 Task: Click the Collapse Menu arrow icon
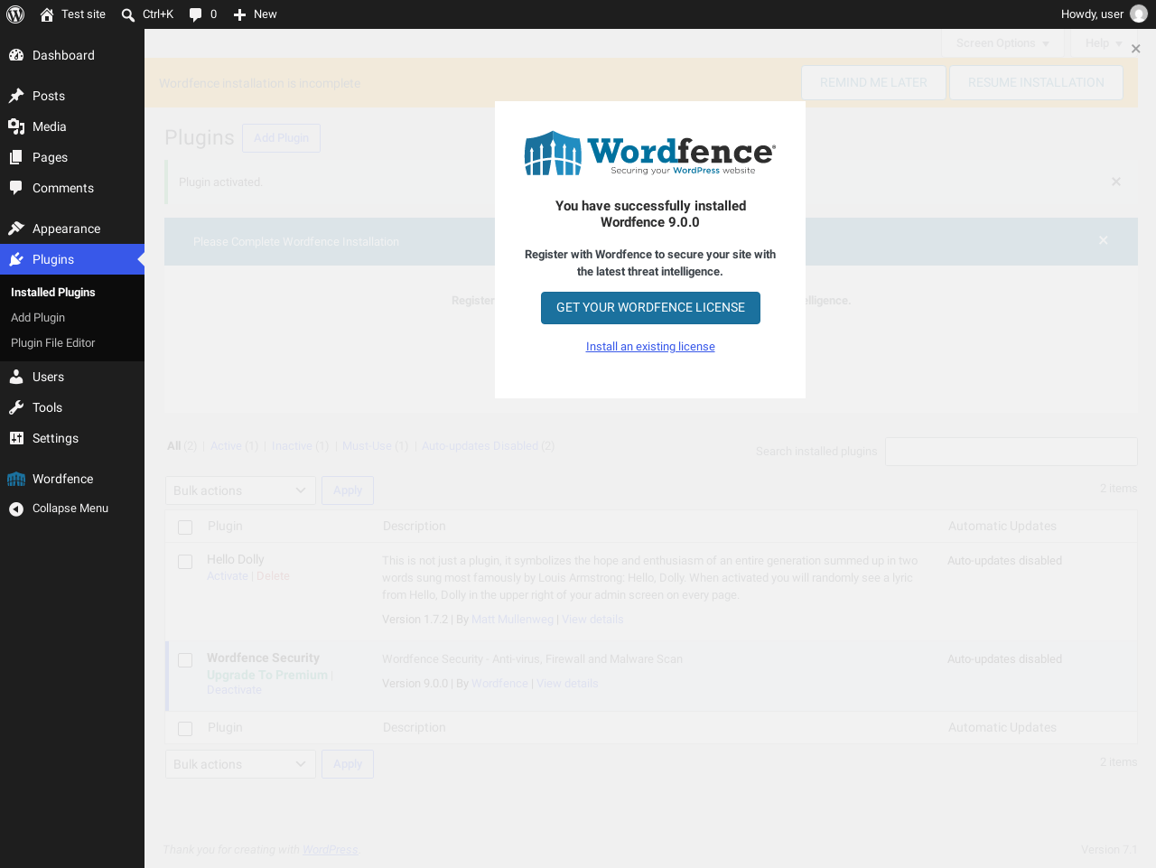16,509
